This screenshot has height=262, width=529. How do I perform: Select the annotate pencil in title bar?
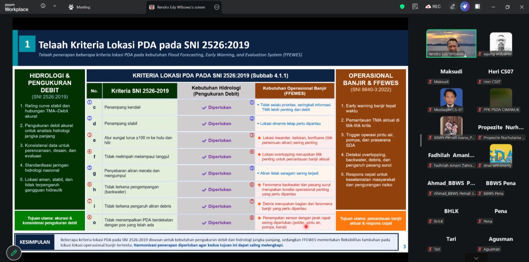pyautogui.click(x=453, y=7)
